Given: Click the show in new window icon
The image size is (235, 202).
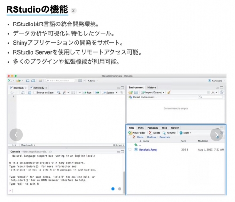Looking at the screenshot, I should [23, 93].
